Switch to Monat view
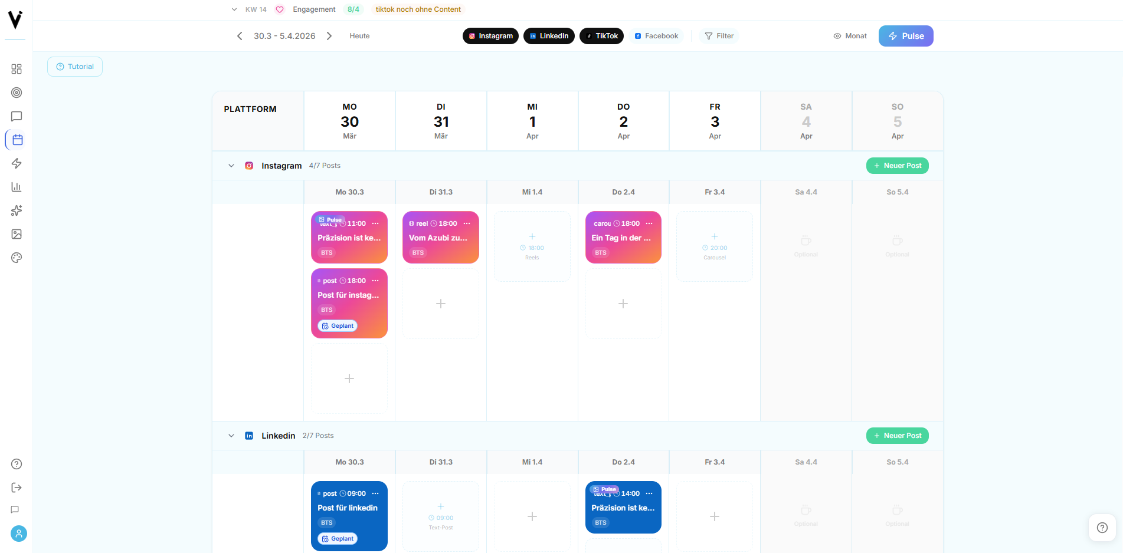This screenshot has height=553, width=1123. (850, 36)
